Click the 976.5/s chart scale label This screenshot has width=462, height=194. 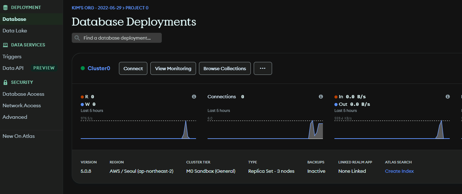coord(86,118)
